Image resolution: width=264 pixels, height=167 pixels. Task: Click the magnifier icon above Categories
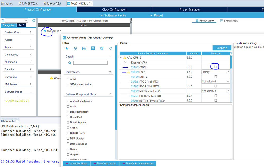pos(3,21)
